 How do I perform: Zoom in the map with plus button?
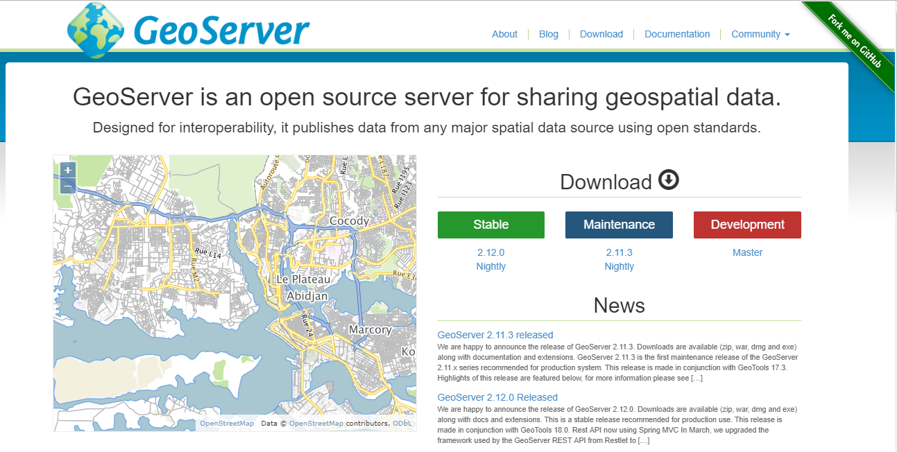[67, 170]
